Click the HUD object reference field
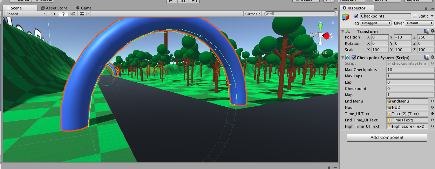 coord(407,107)
